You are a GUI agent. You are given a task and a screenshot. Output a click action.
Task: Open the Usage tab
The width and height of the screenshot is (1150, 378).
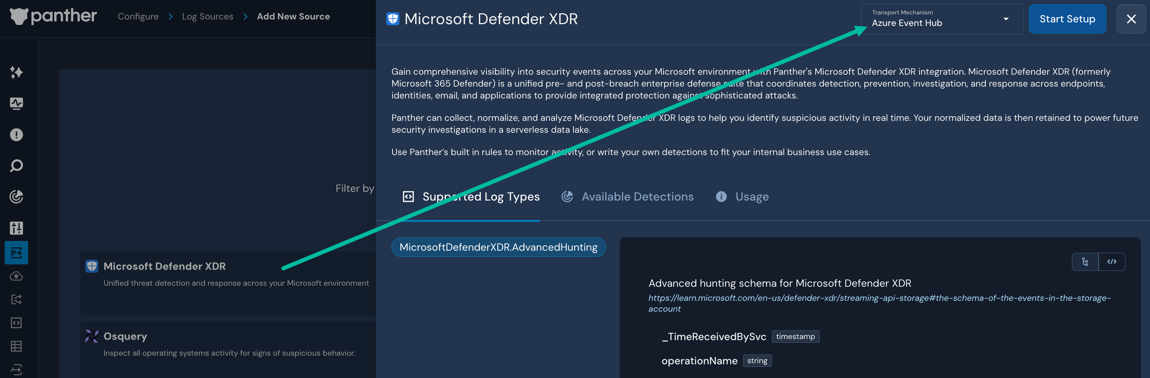point(752,197)
